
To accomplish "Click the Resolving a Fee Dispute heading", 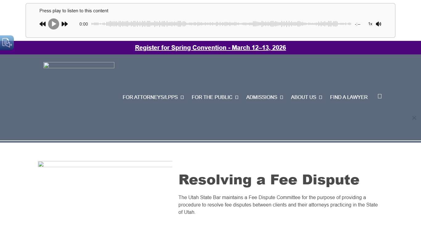I will click(x=269, y=180).
